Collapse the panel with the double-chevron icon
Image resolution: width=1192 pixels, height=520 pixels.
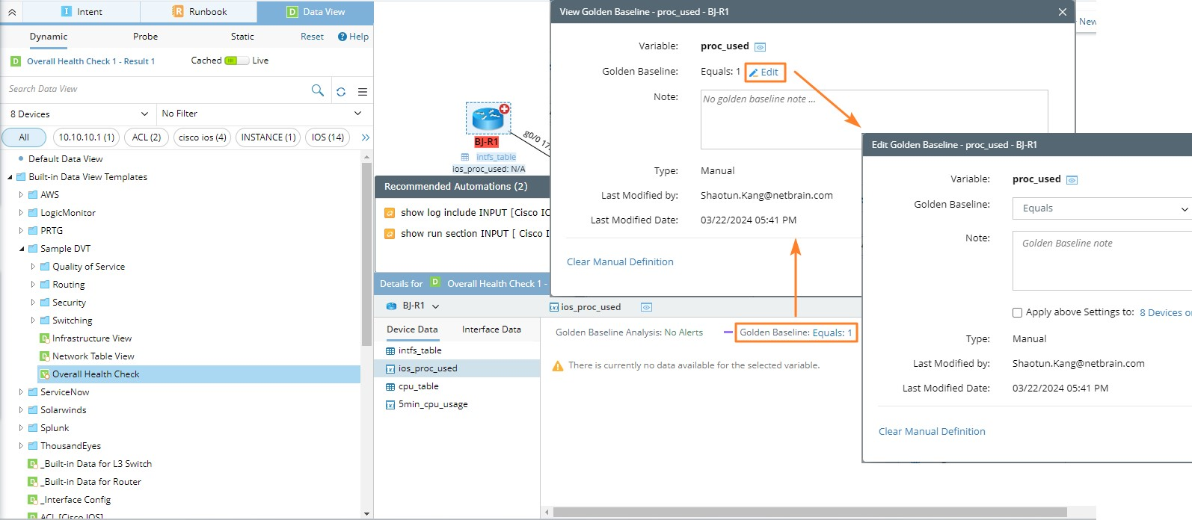click(x=12, y=12)
